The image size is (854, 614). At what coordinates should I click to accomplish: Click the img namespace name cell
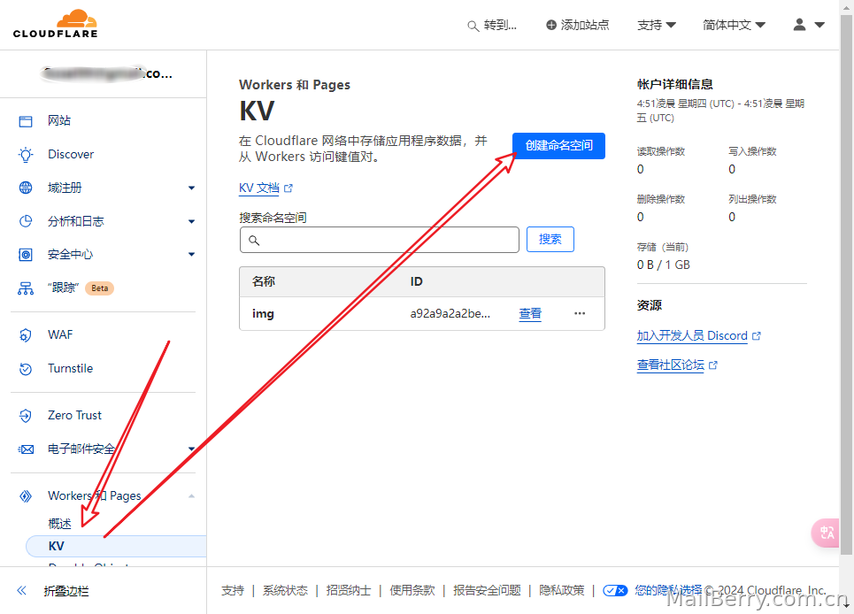pos(263,313)
